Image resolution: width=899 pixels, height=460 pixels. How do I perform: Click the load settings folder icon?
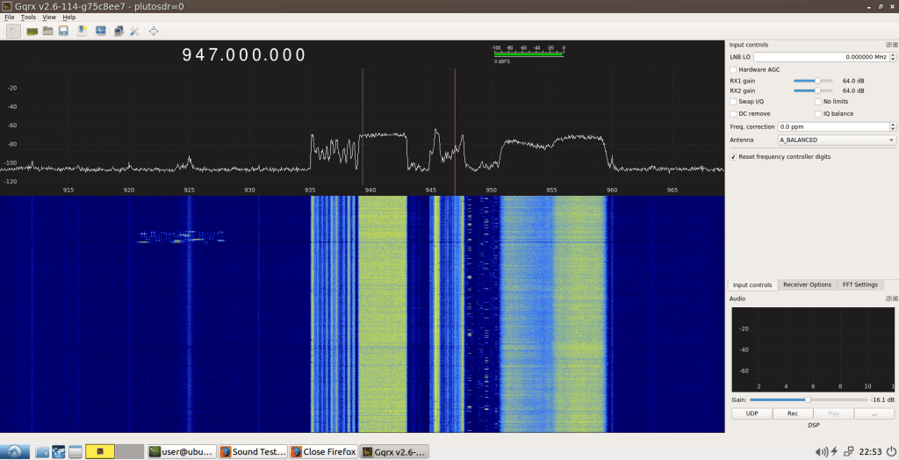[x=48, y=32]
